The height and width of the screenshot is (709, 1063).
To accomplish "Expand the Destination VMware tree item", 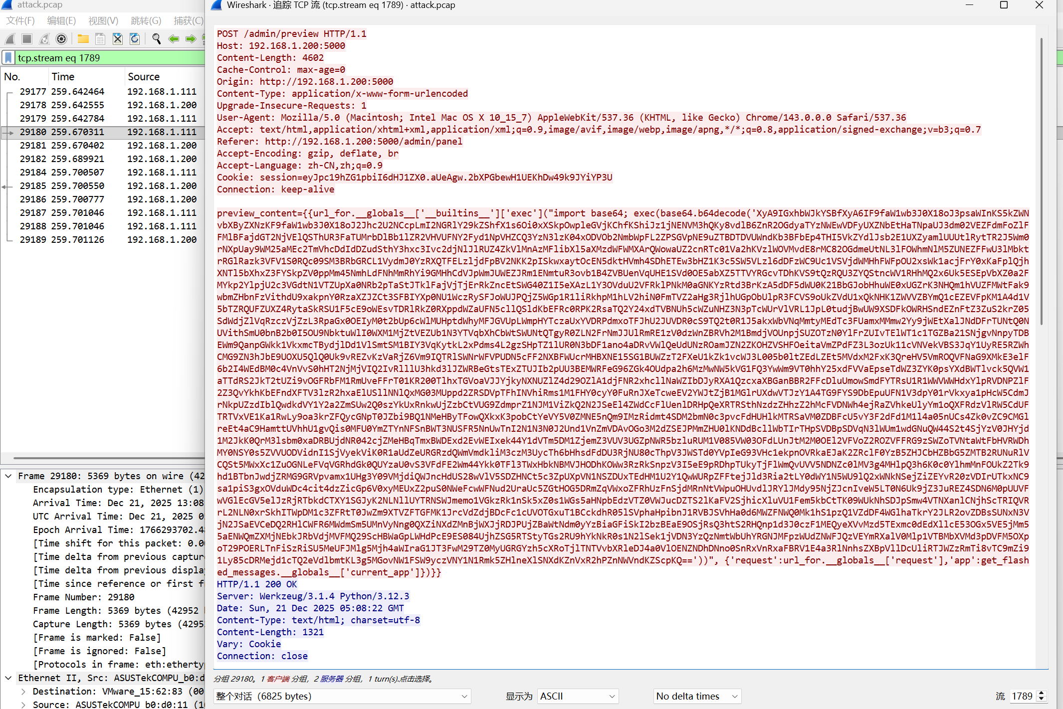I will [23, 692].
